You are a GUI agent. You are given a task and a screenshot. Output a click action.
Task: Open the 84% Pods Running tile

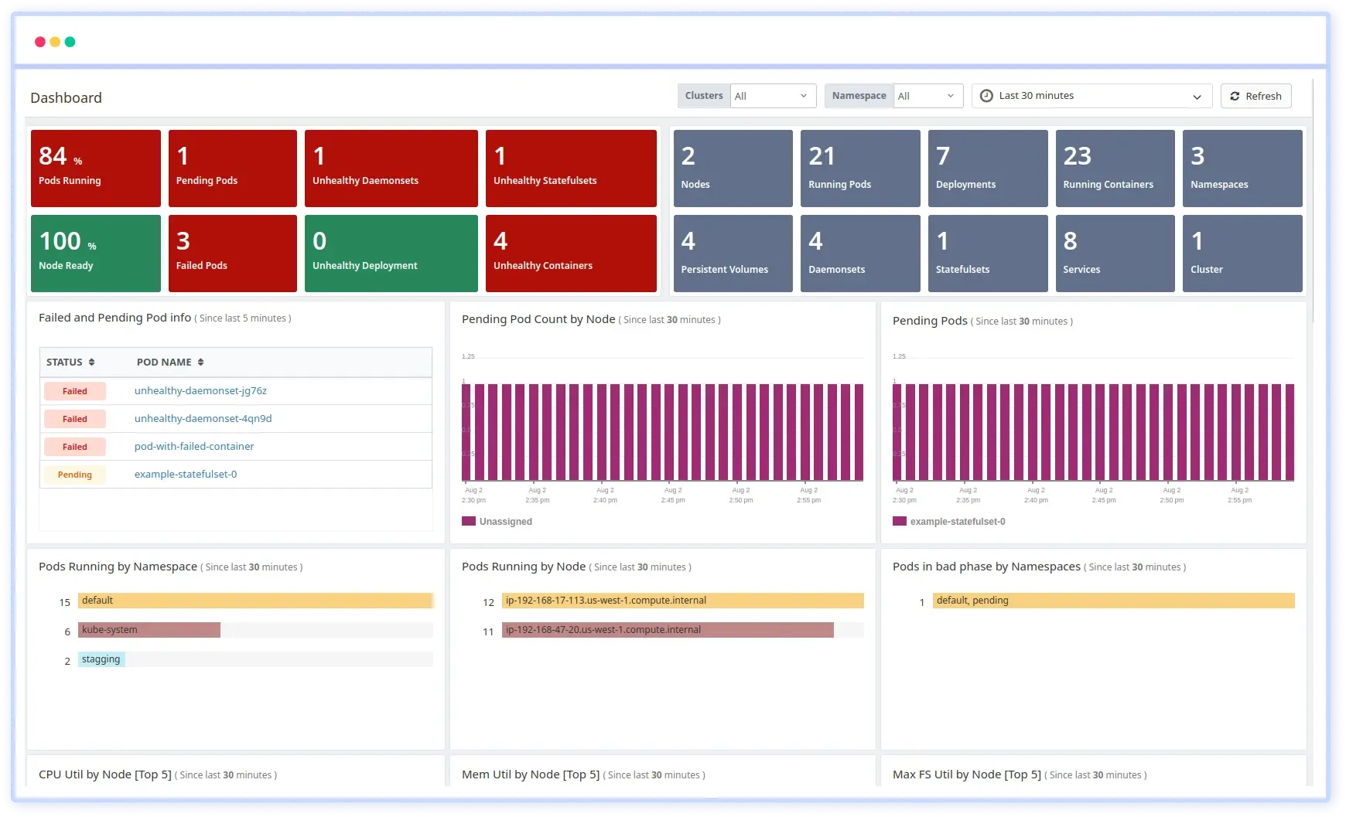[96, 169]
